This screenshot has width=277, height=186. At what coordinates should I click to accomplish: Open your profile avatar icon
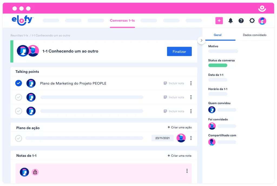coord(262,20)
